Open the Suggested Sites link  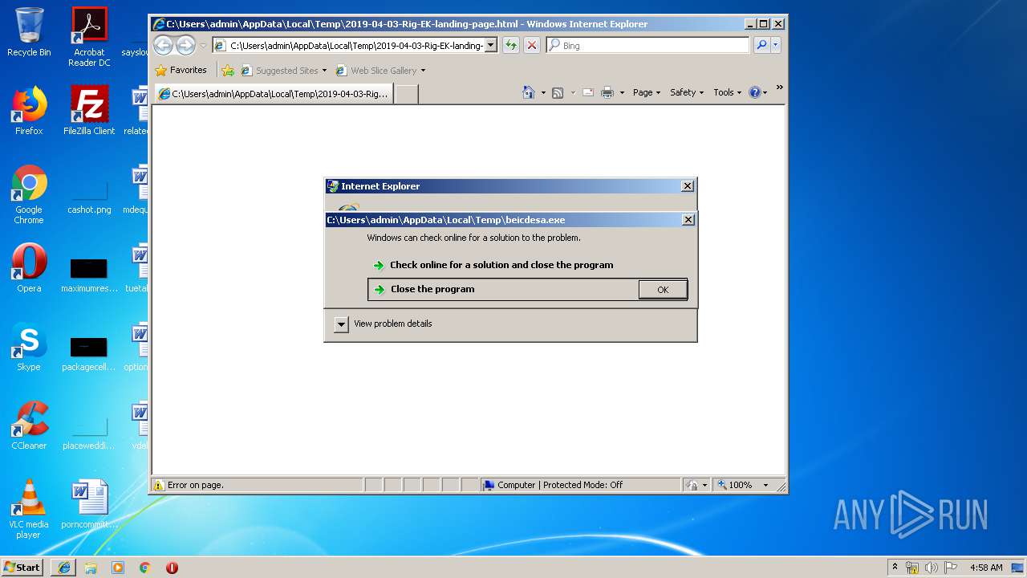[284, 71]
